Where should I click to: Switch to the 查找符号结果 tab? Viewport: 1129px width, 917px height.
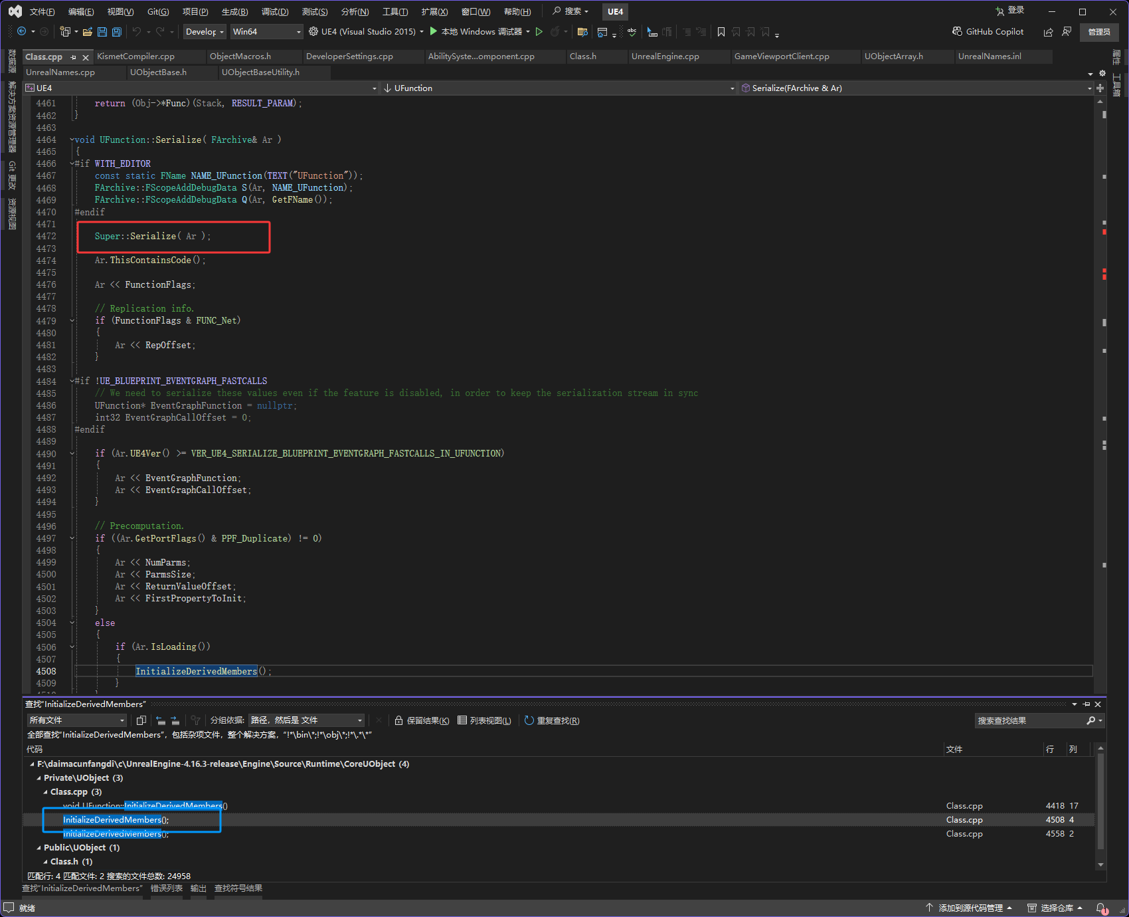point(238,888)
